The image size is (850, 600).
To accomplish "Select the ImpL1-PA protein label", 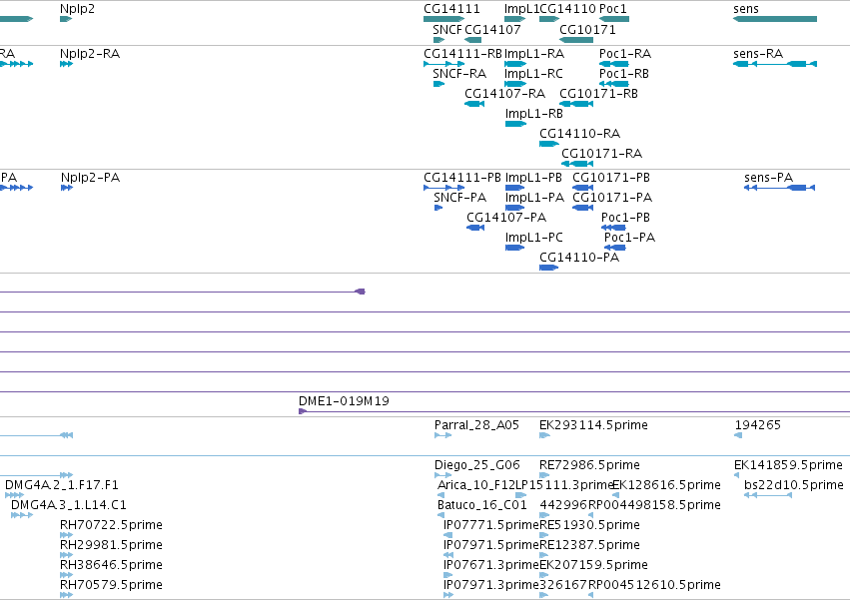I will (535, 198).
